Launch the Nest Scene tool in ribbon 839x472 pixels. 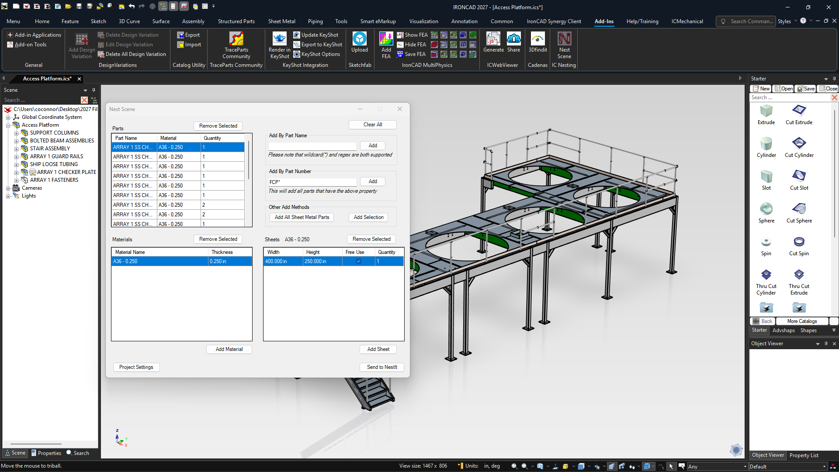tap(564, 45)
